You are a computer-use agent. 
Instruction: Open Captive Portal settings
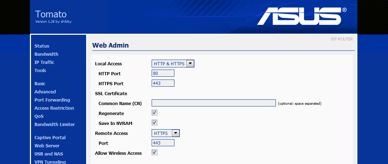(x=50, y=138)
